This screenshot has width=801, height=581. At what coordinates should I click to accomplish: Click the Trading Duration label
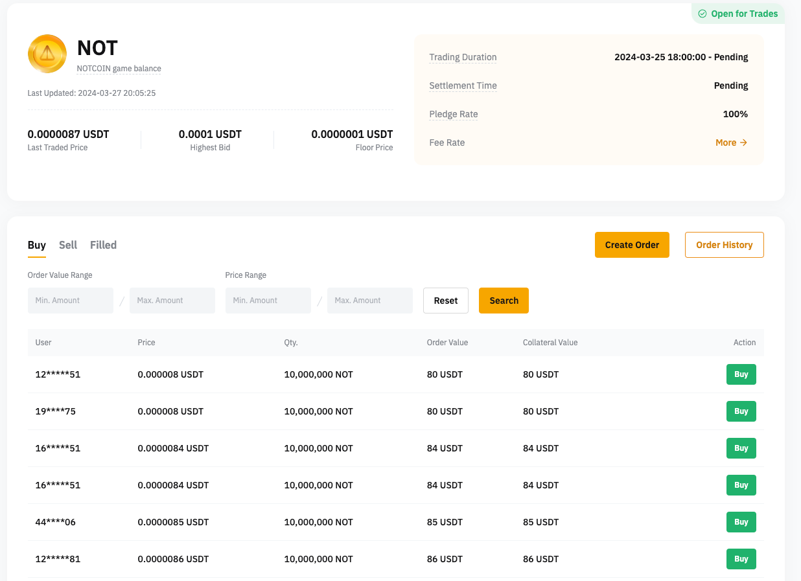(x=463, y=57)
